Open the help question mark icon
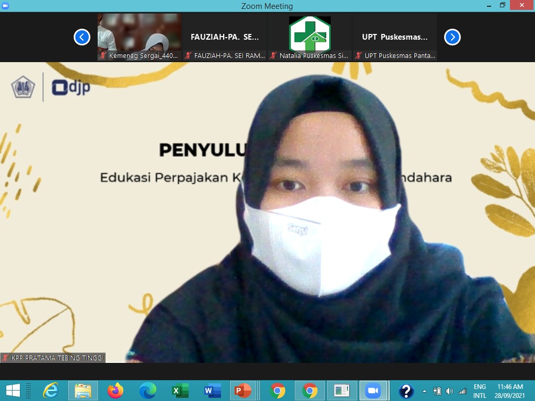535x401 pixels. [406, 391]
